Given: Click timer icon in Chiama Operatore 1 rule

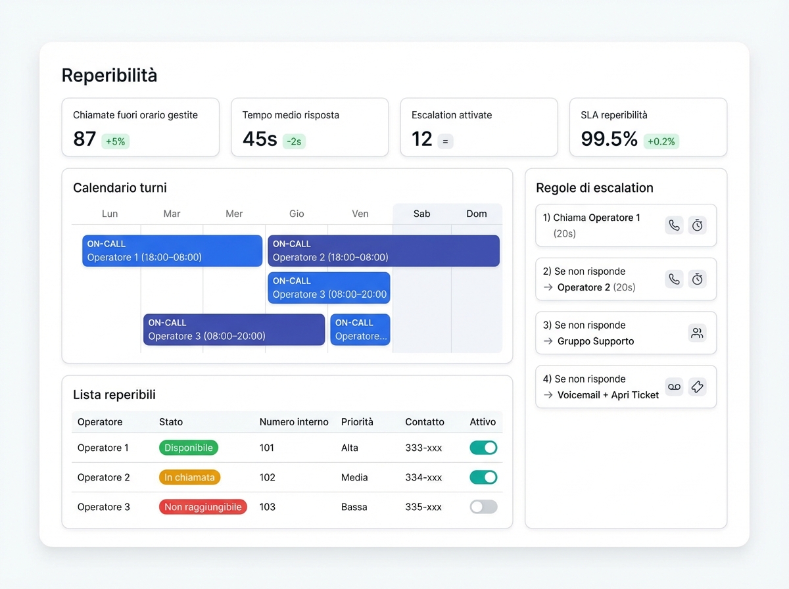Looking at the screenshot, I should 698,225.
